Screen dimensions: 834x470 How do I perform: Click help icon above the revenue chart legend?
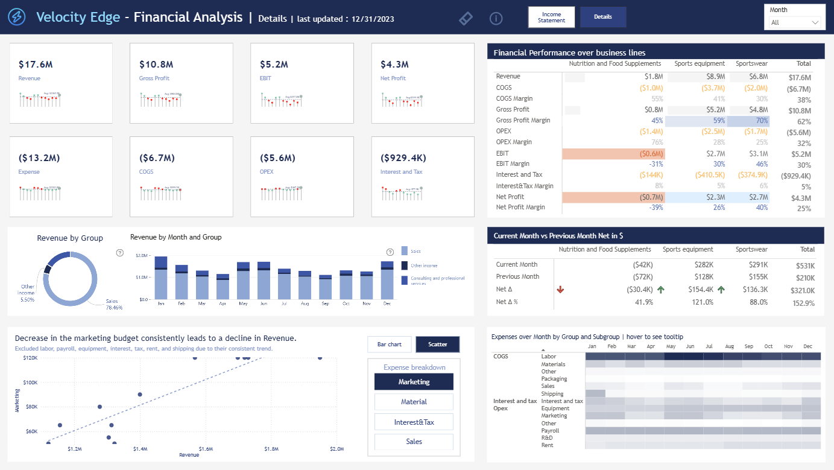click(390, 252)
